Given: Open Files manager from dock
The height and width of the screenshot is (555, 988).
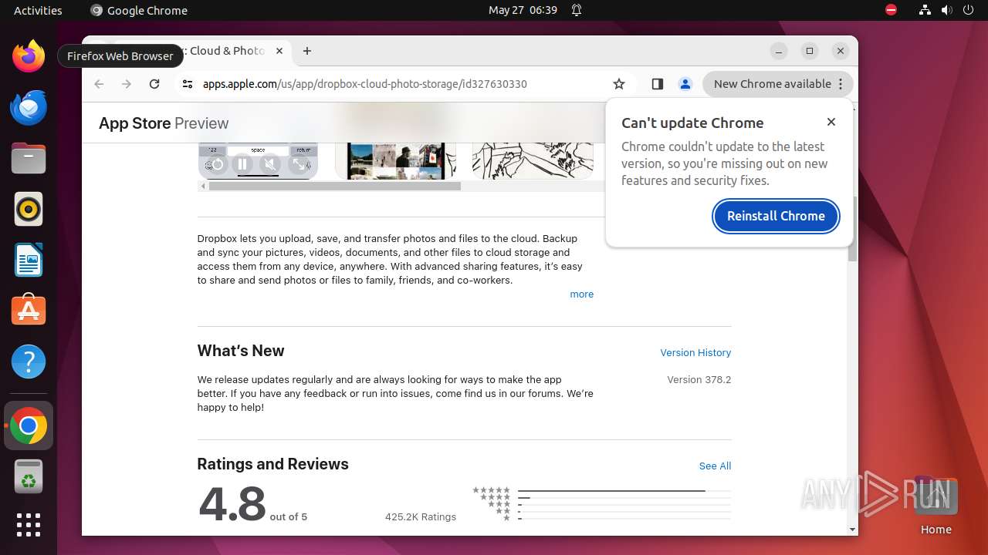Looking at the screenshot, I should (x=29, y=158).
